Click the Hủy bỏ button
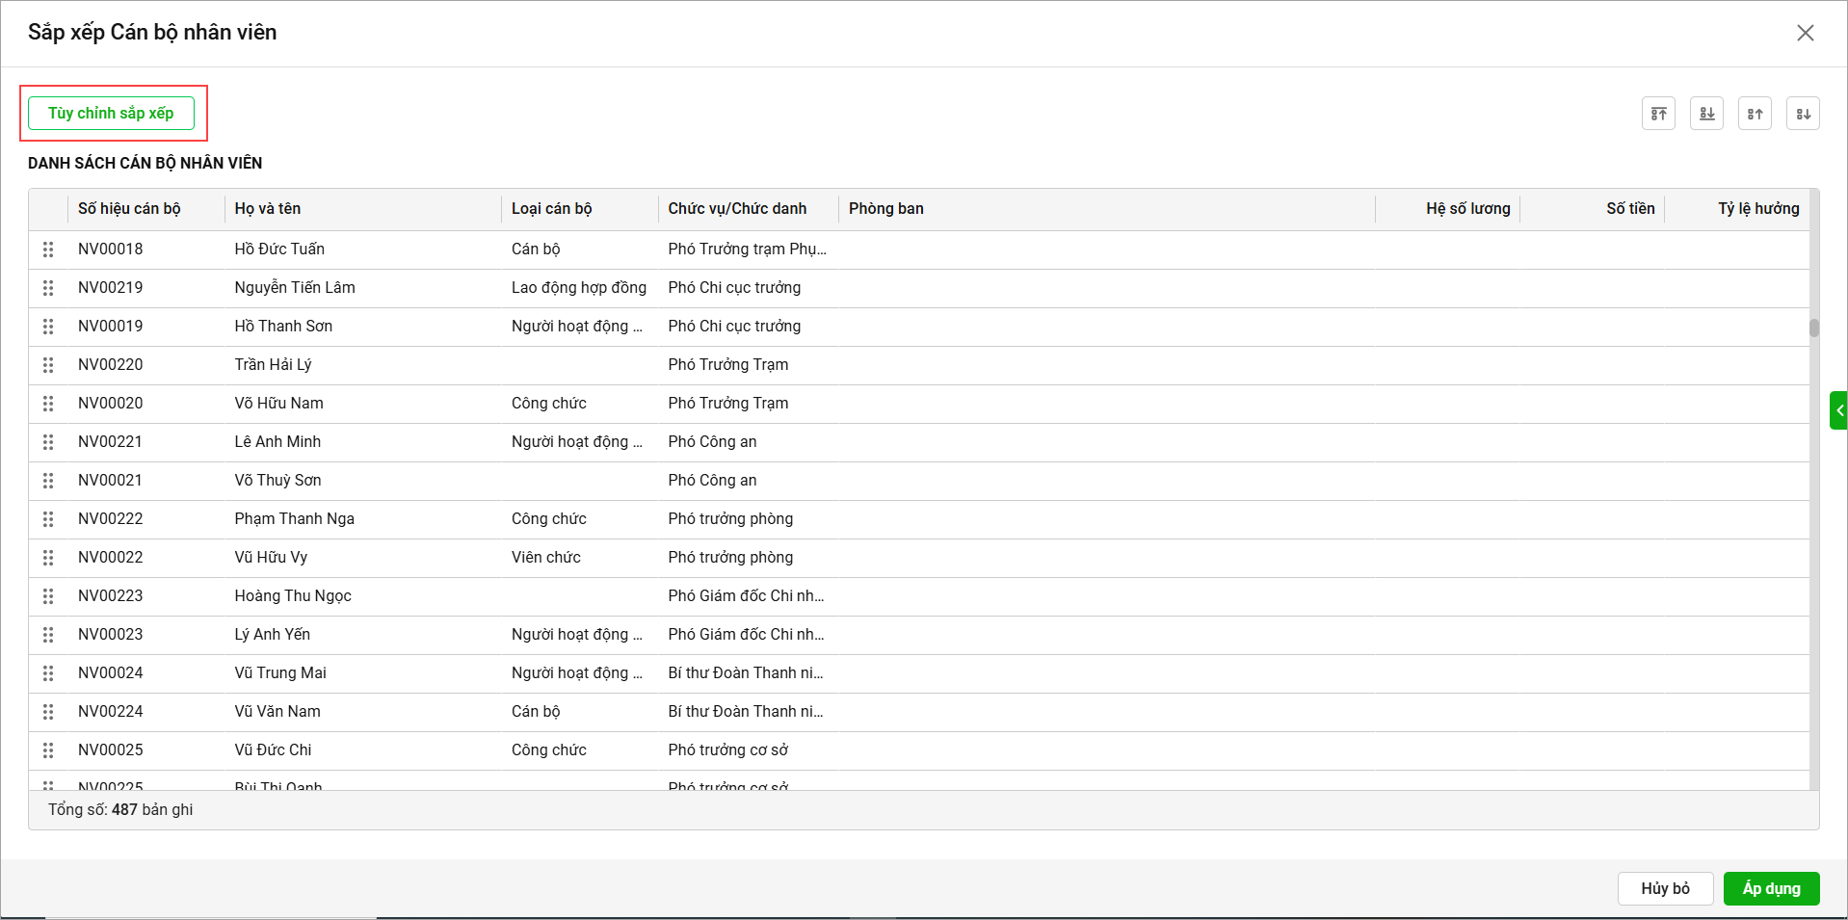This screenshot has width=1848, height=920. pyautogui.click(x=1665, y=888)
